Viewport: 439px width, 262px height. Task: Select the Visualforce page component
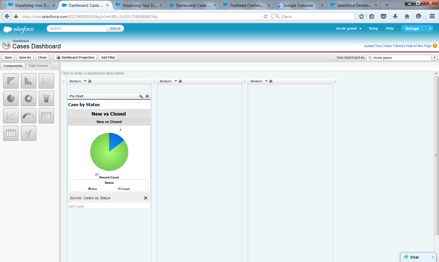point(28,133)
